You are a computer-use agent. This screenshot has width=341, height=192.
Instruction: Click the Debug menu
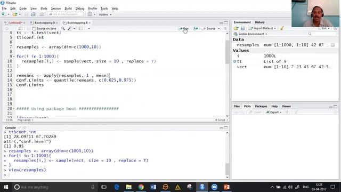point(80,9)
